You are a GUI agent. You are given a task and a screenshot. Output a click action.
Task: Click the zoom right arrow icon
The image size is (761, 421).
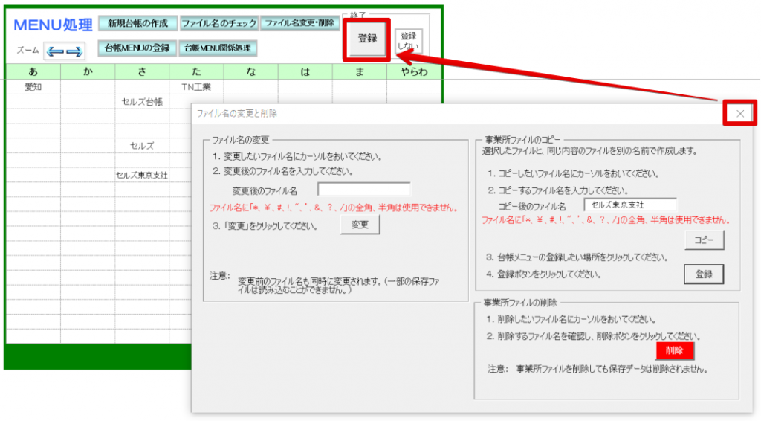point(74,51)
